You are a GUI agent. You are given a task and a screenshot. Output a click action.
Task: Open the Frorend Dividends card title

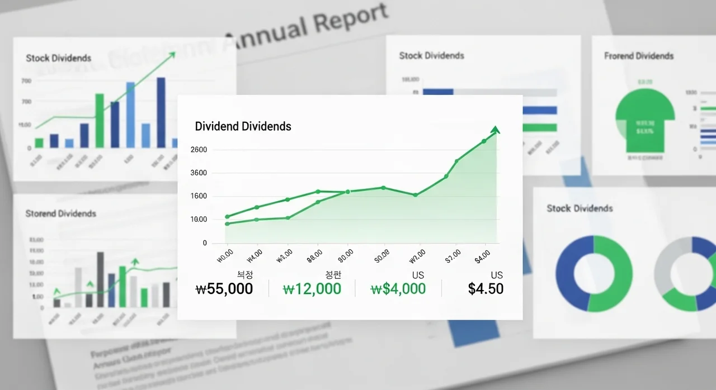[x=638, y=56]
